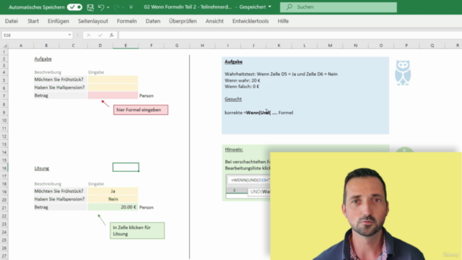
Task: Click the '20.00 €' solution cell
Action: click(x=113, y=207)
